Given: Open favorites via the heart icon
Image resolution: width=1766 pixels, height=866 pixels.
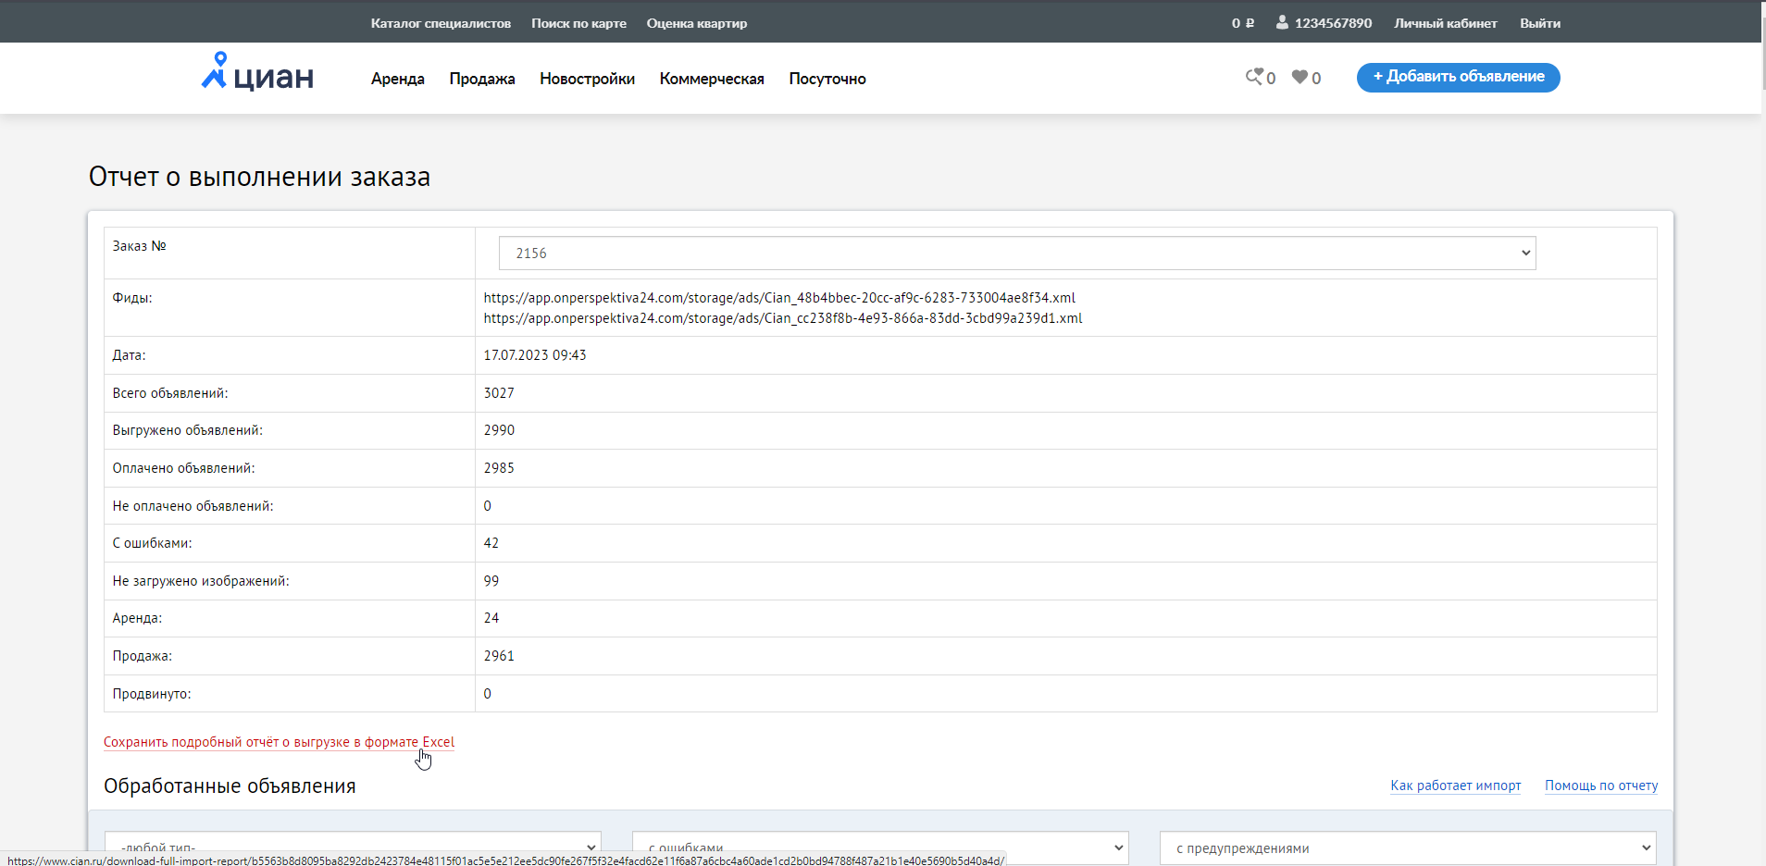Looking at the screenshot, I should tap(1306, 78).
